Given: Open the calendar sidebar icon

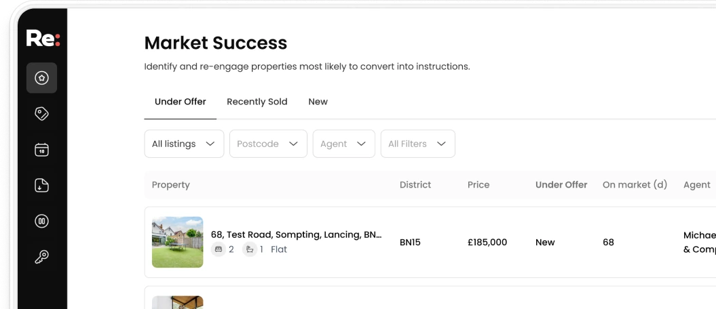Looking at the screenshot, I should click(x=41, y=150).
